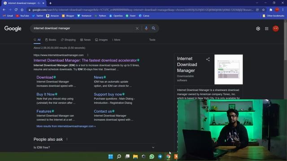This screenshot has width=287, height=161.
Task: Switch to Shopping results tab
Action: [x=68, y=40]
